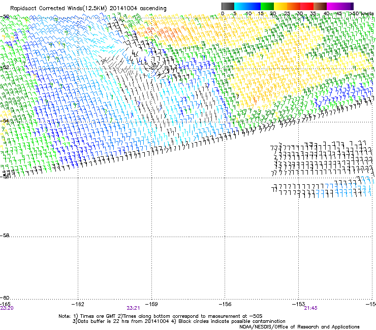Click the yellow 20-25 knots legend segment
Screen dimensions: 376x330
(280, 6)
